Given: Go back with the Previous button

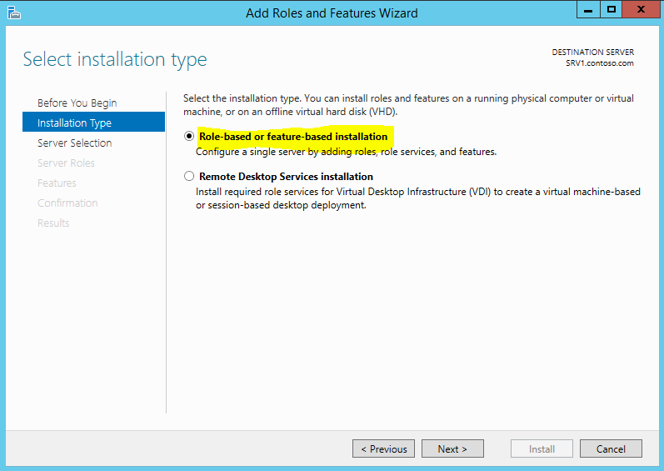Looking at the screenshot, I should pos(384,448).
